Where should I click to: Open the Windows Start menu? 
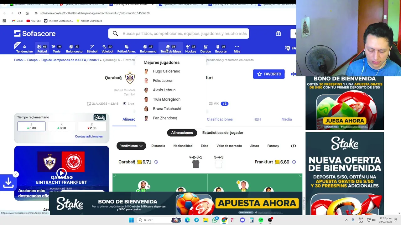131,220
